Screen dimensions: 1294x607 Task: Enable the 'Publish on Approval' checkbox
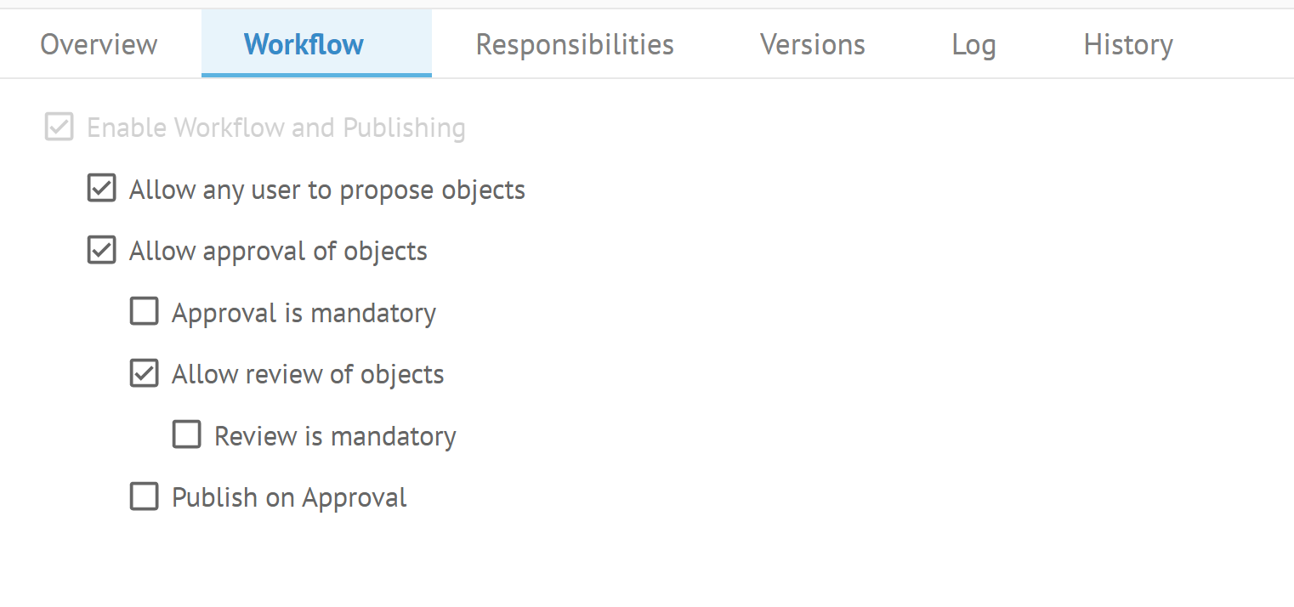(144, 496)
